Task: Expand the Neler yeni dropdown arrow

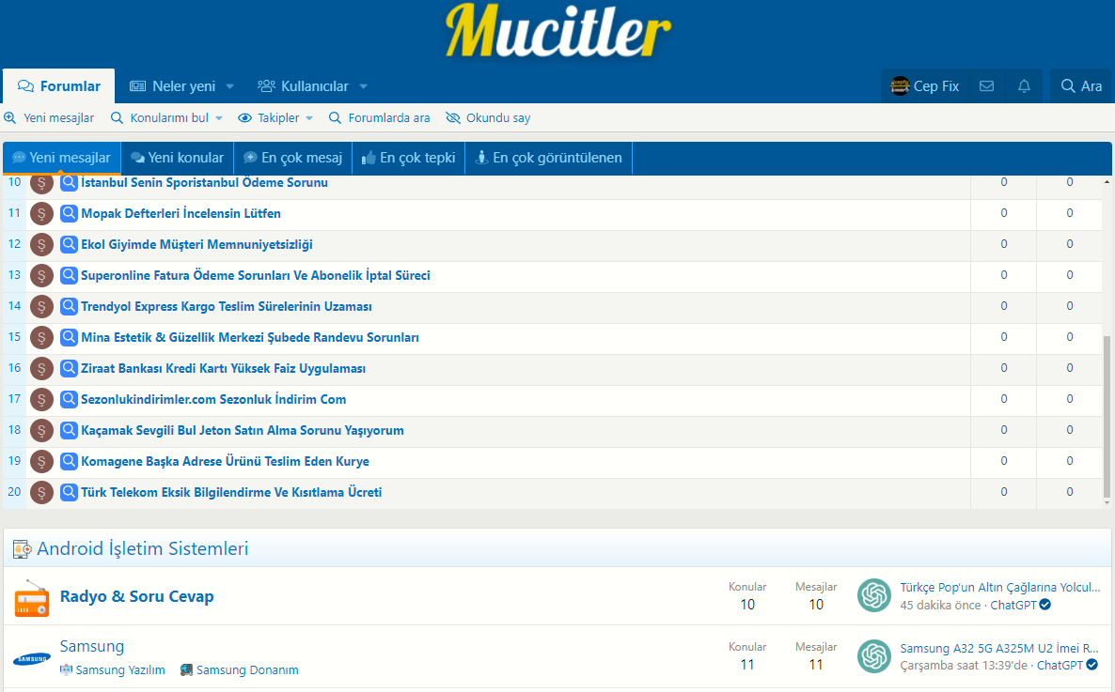Action: (229, 86)
